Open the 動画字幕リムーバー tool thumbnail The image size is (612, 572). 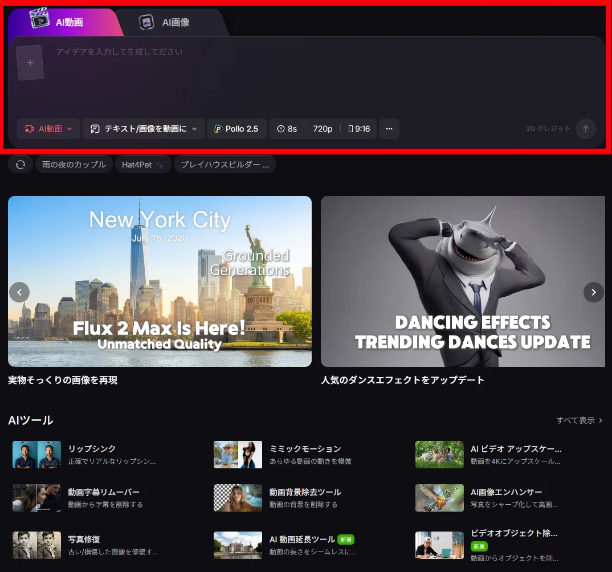(36, 498)
